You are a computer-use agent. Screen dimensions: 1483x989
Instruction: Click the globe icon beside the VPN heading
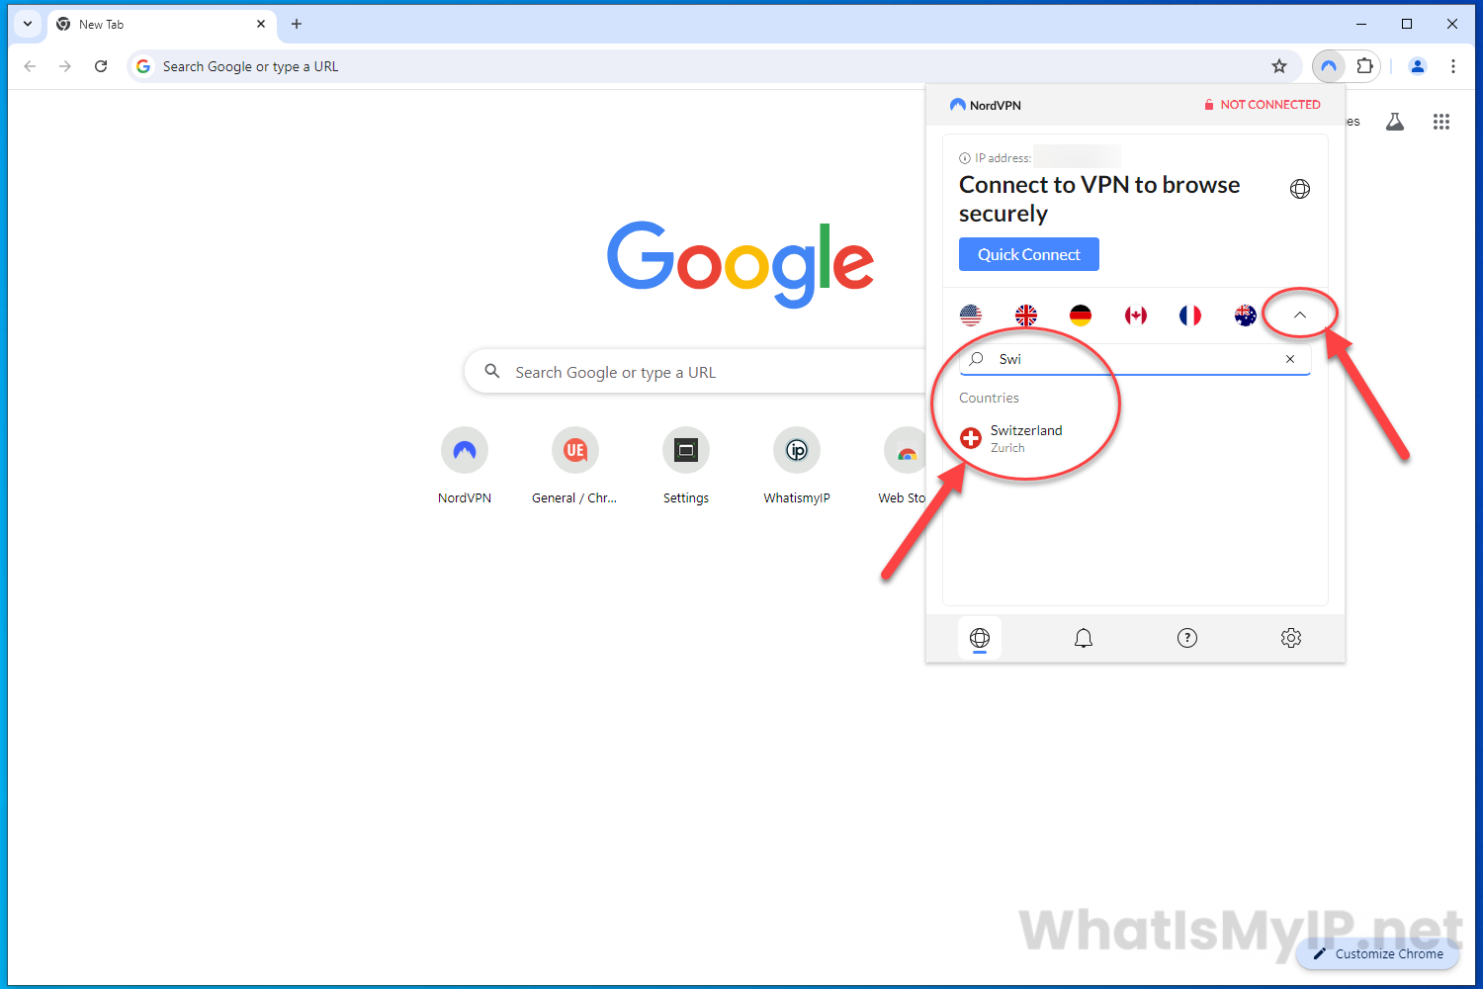pos(1300,189)
